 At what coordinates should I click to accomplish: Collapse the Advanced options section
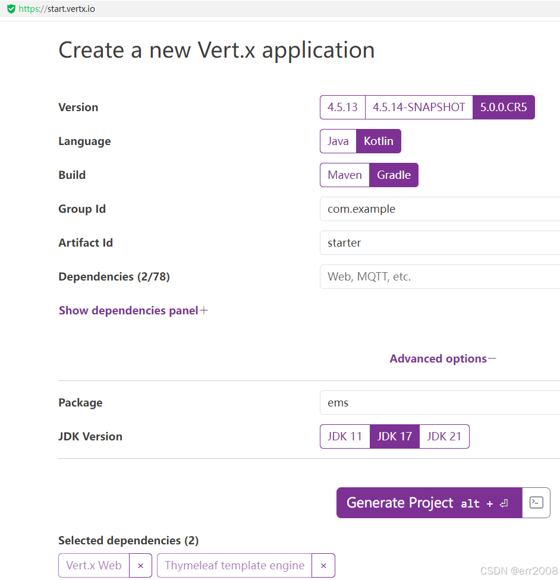pos(443,358)
